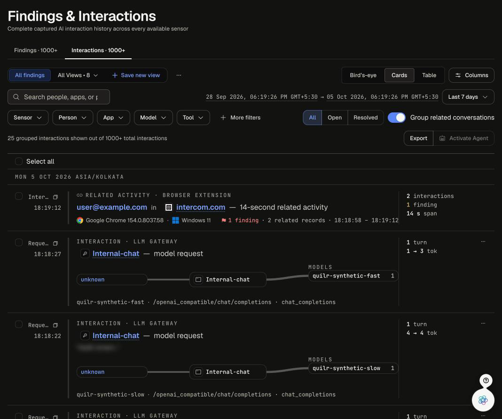Filter status to Resolved
The image size is (502, 419).
pyautogui.click(x=365, y=118)
